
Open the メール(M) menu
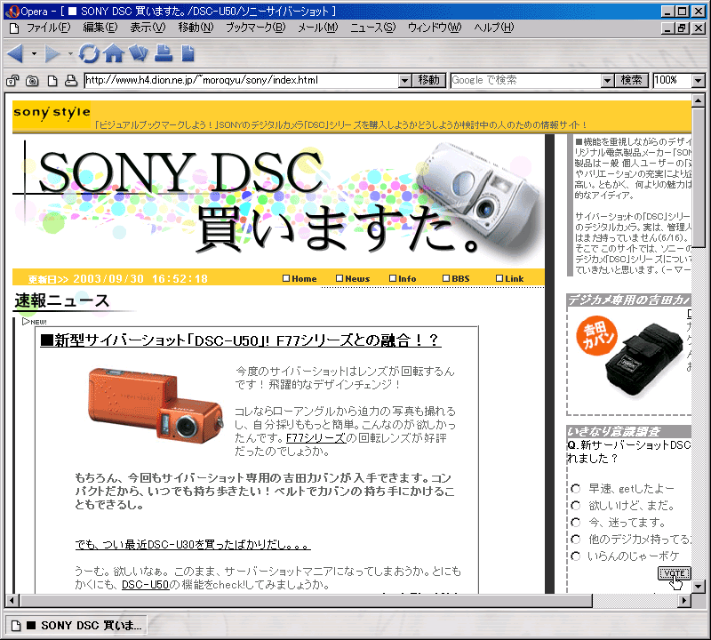(318, 28)
